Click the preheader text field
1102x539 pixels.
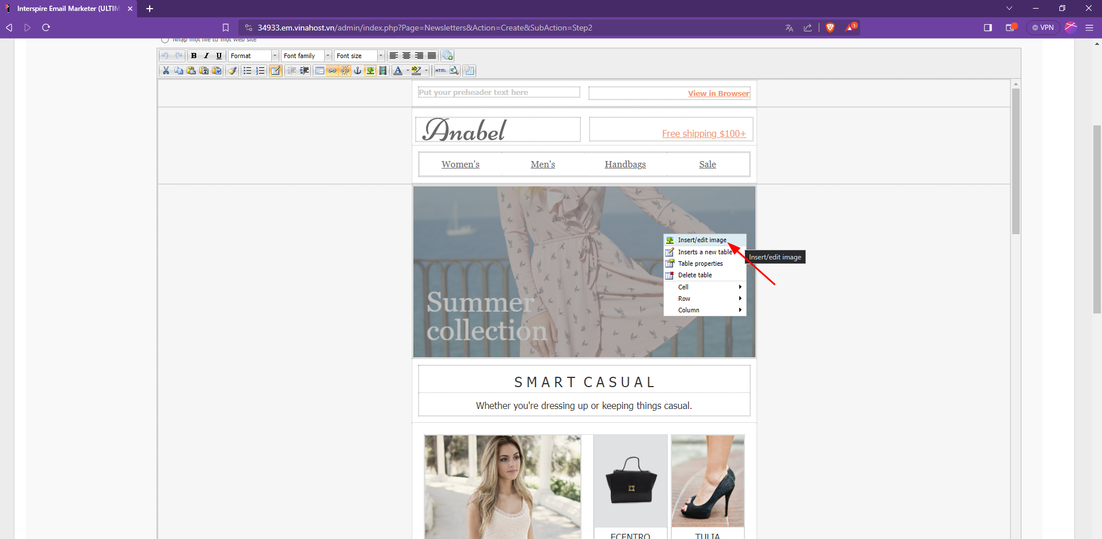click(x=498, y=93)
